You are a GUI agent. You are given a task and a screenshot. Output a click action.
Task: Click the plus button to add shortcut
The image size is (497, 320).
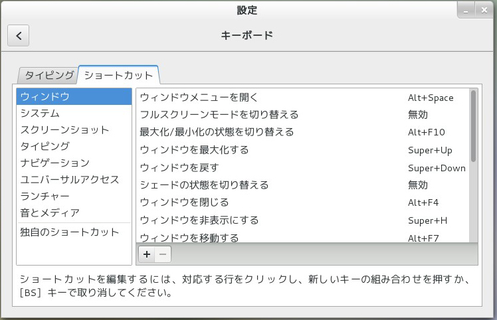pyautogui.click(x=147, y=254)
